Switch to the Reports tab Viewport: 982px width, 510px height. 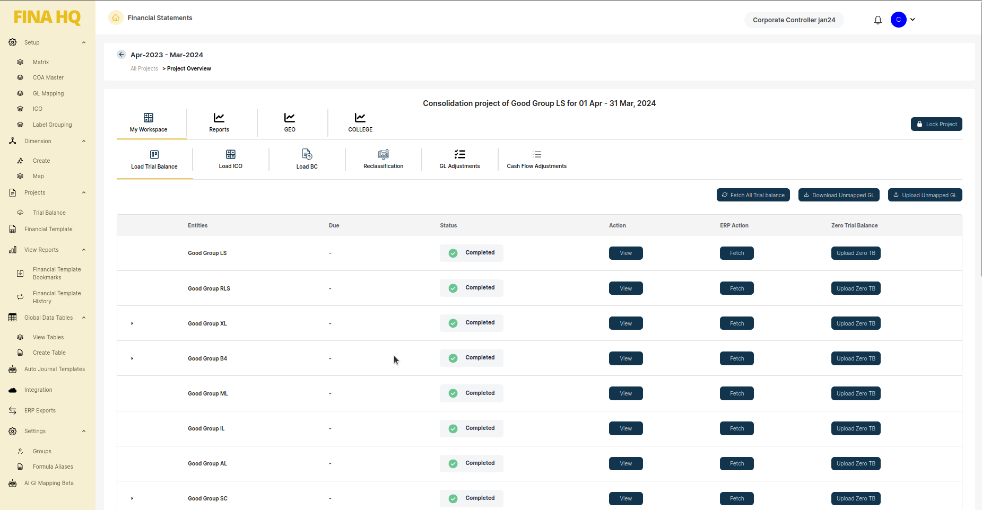219,122
